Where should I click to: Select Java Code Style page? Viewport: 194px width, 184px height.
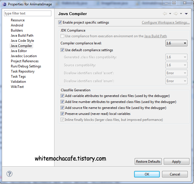tap(22, 41)
